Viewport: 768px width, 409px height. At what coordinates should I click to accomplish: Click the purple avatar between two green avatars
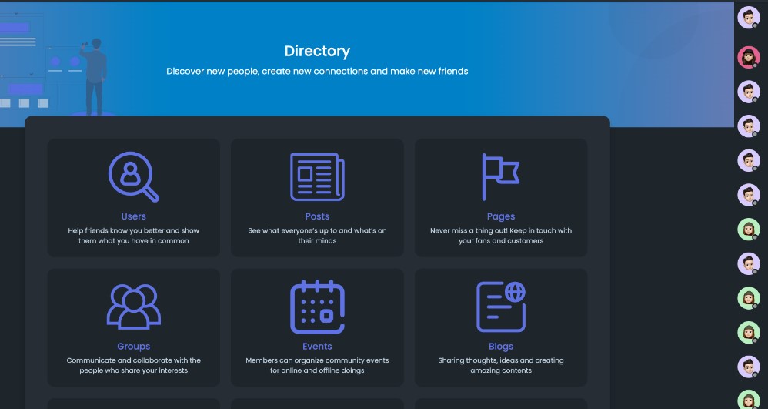tap(748, 263)
